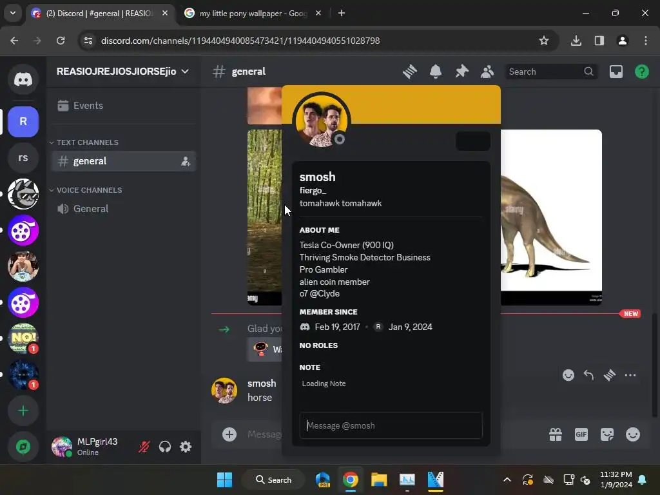Click smosh avatar beside horse message

(x=224, y=391)
